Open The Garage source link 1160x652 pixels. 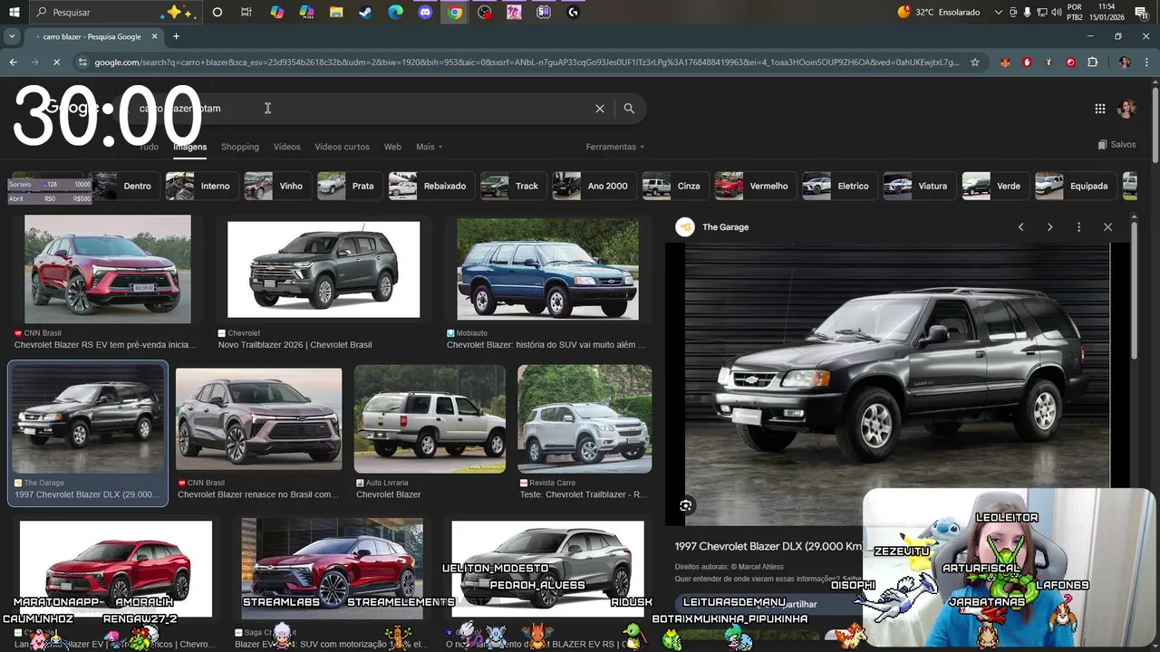(x=713, y=227)
